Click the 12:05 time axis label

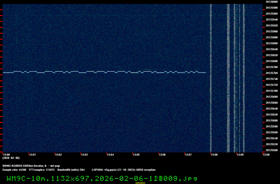(x=136, y=155)
